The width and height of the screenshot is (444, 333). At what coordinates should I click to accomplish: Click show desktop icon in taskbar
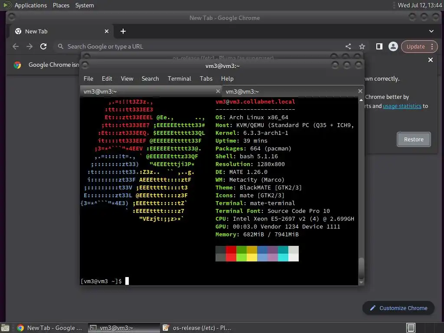5,328
